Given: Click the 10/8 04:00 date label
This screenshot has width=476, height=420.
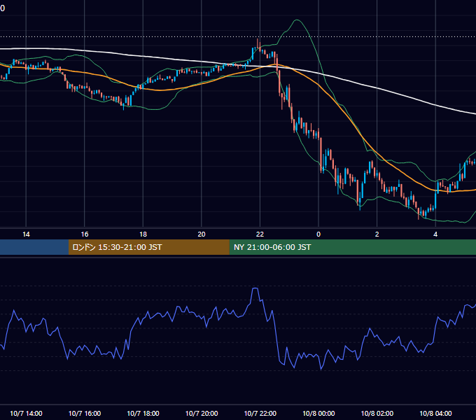Looking at the screenshot, I should (435, 413).
